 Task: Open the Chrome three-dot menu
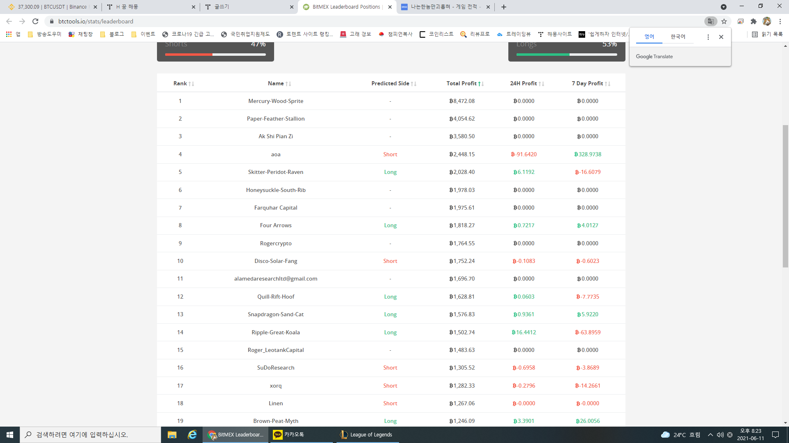(x=780, y=21)
